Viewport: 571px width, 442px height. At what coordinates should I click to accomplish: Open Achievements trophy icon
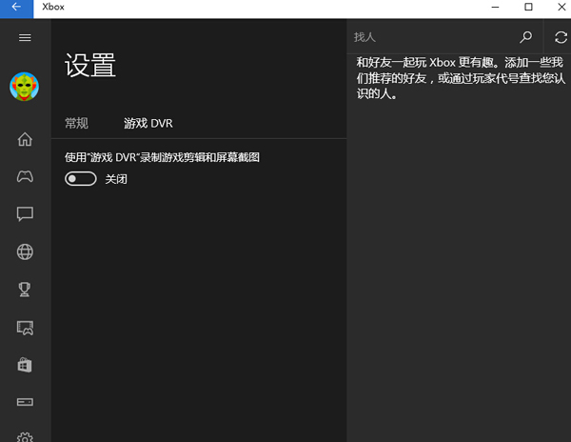click(26, 290)
